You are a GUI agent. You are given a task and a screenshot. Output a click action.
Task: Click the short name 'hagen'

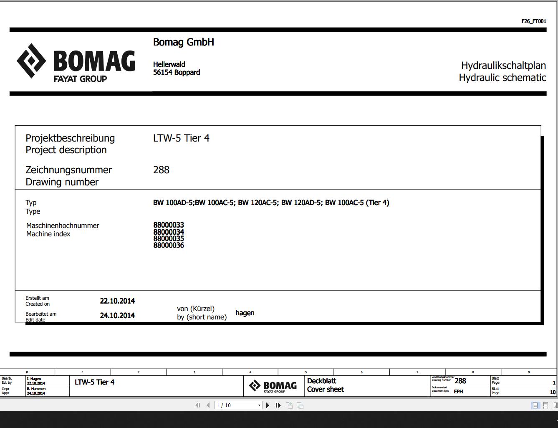[x=245, y=313]
